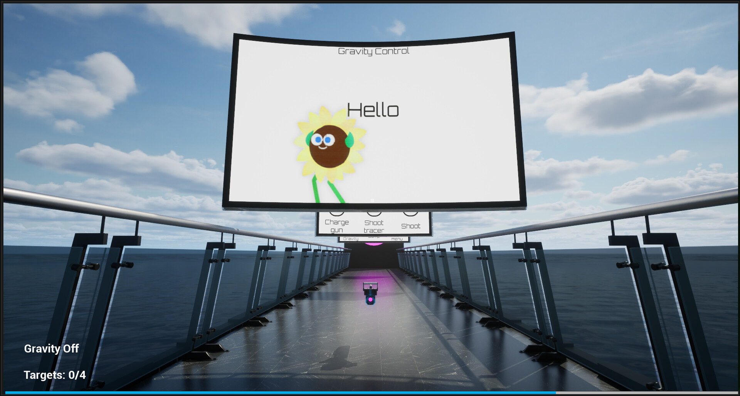Click the Targets 0/4 counter
The image size is (740, 396).
(54, 374)
